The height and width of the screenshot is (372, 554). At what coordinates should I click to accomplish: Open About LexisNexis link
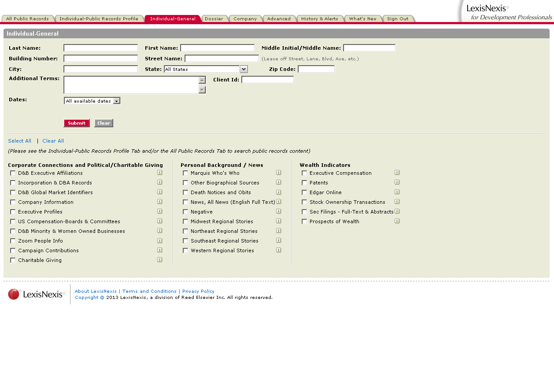(96, 291)
